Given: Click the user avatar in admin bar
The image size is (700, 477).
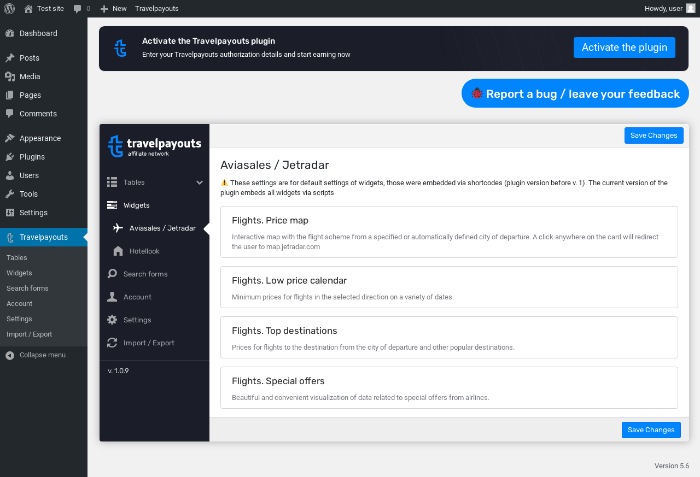Looking at the screenshot, I should coord(691,8).
